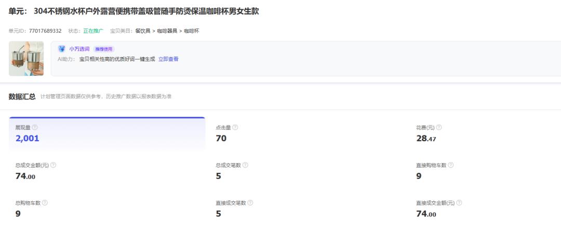Viewport: 561px width, 233px height.
Task: Open the coffee cup product thumbnail
Action: [x=26, y=59]
